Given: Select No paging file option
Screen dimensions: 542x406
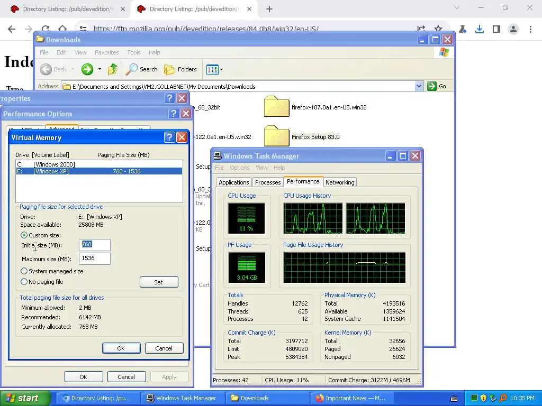Looking at the screenshot, I should (x=24, y=282).
